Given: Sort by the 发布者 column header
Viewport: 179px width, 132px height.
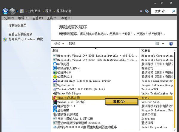Looking at the screenshot, I should (x=146, y=51).
